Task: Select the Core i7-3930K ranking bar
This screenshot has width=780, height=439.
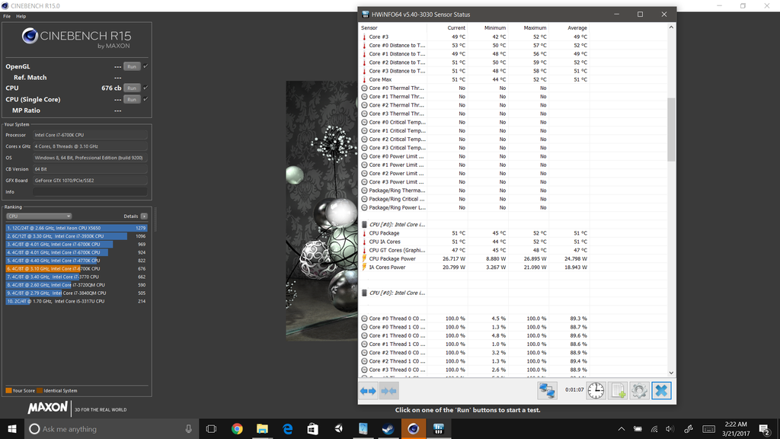Action: [77, 236]
